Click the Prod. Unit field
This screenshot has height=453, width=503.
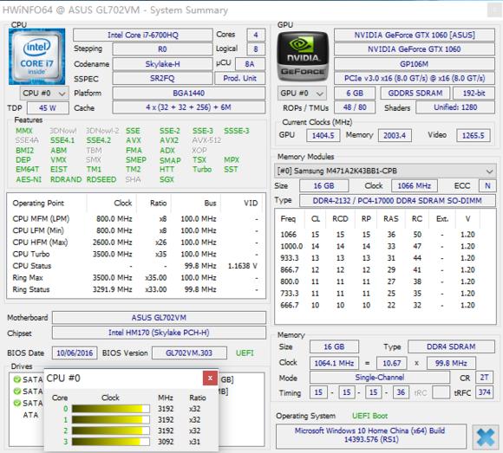(x=240, y=79)
